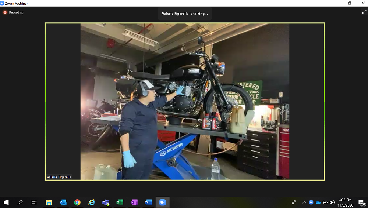Close the Zoom Webinar window
The image size is (368, 208).
coord(363,3)
